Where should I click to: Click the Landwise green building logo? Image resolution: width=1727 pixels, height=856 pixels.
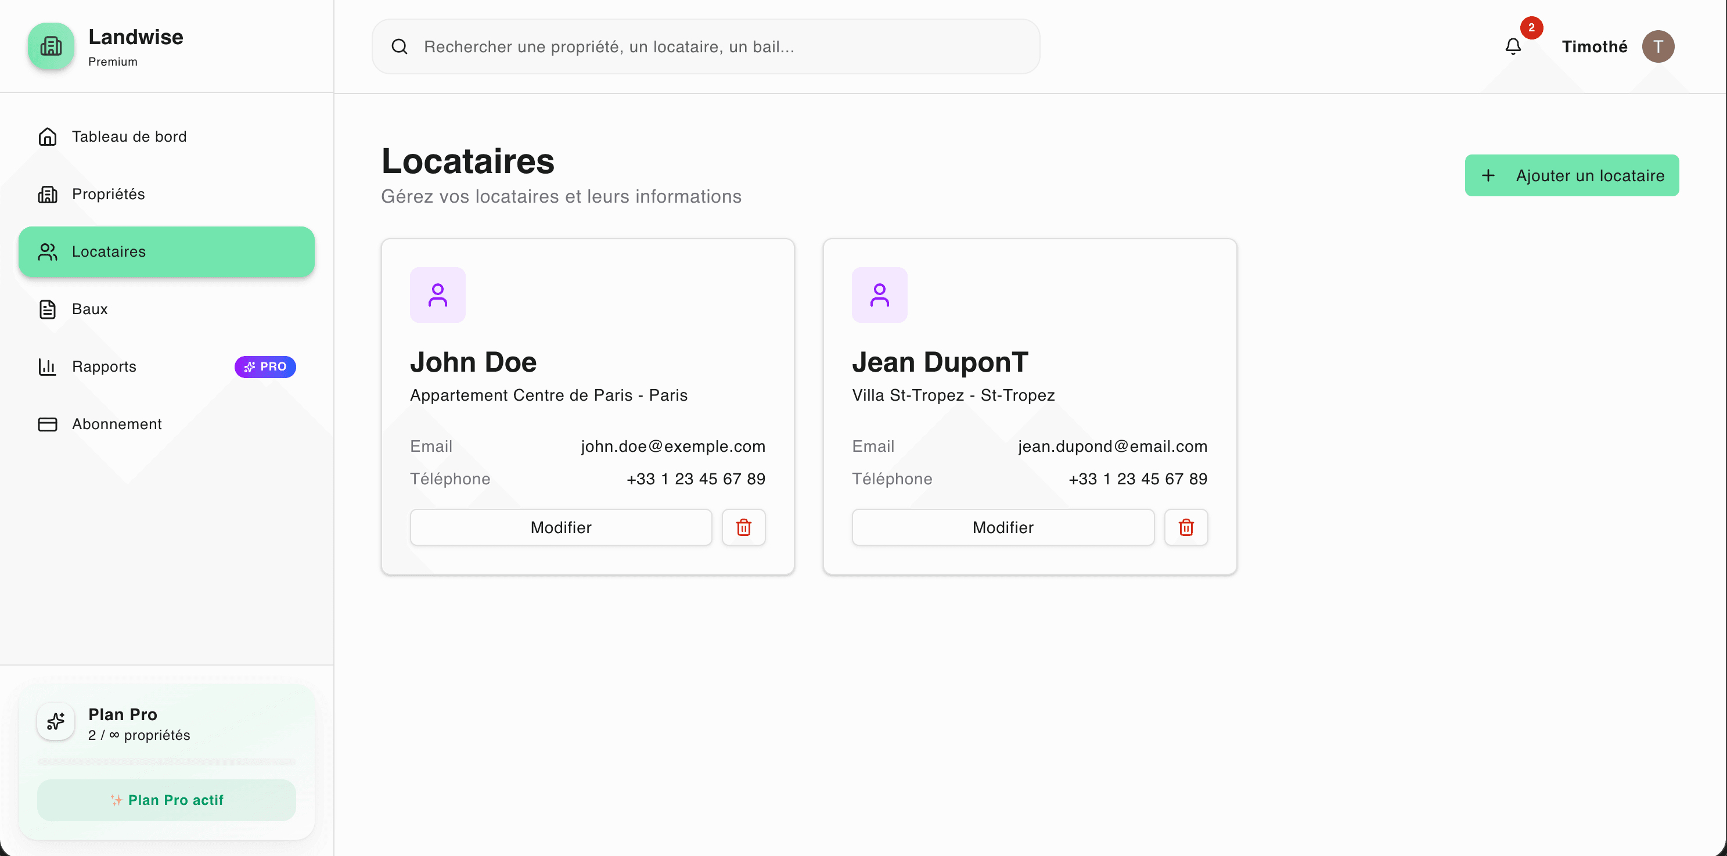coord(51,45)
